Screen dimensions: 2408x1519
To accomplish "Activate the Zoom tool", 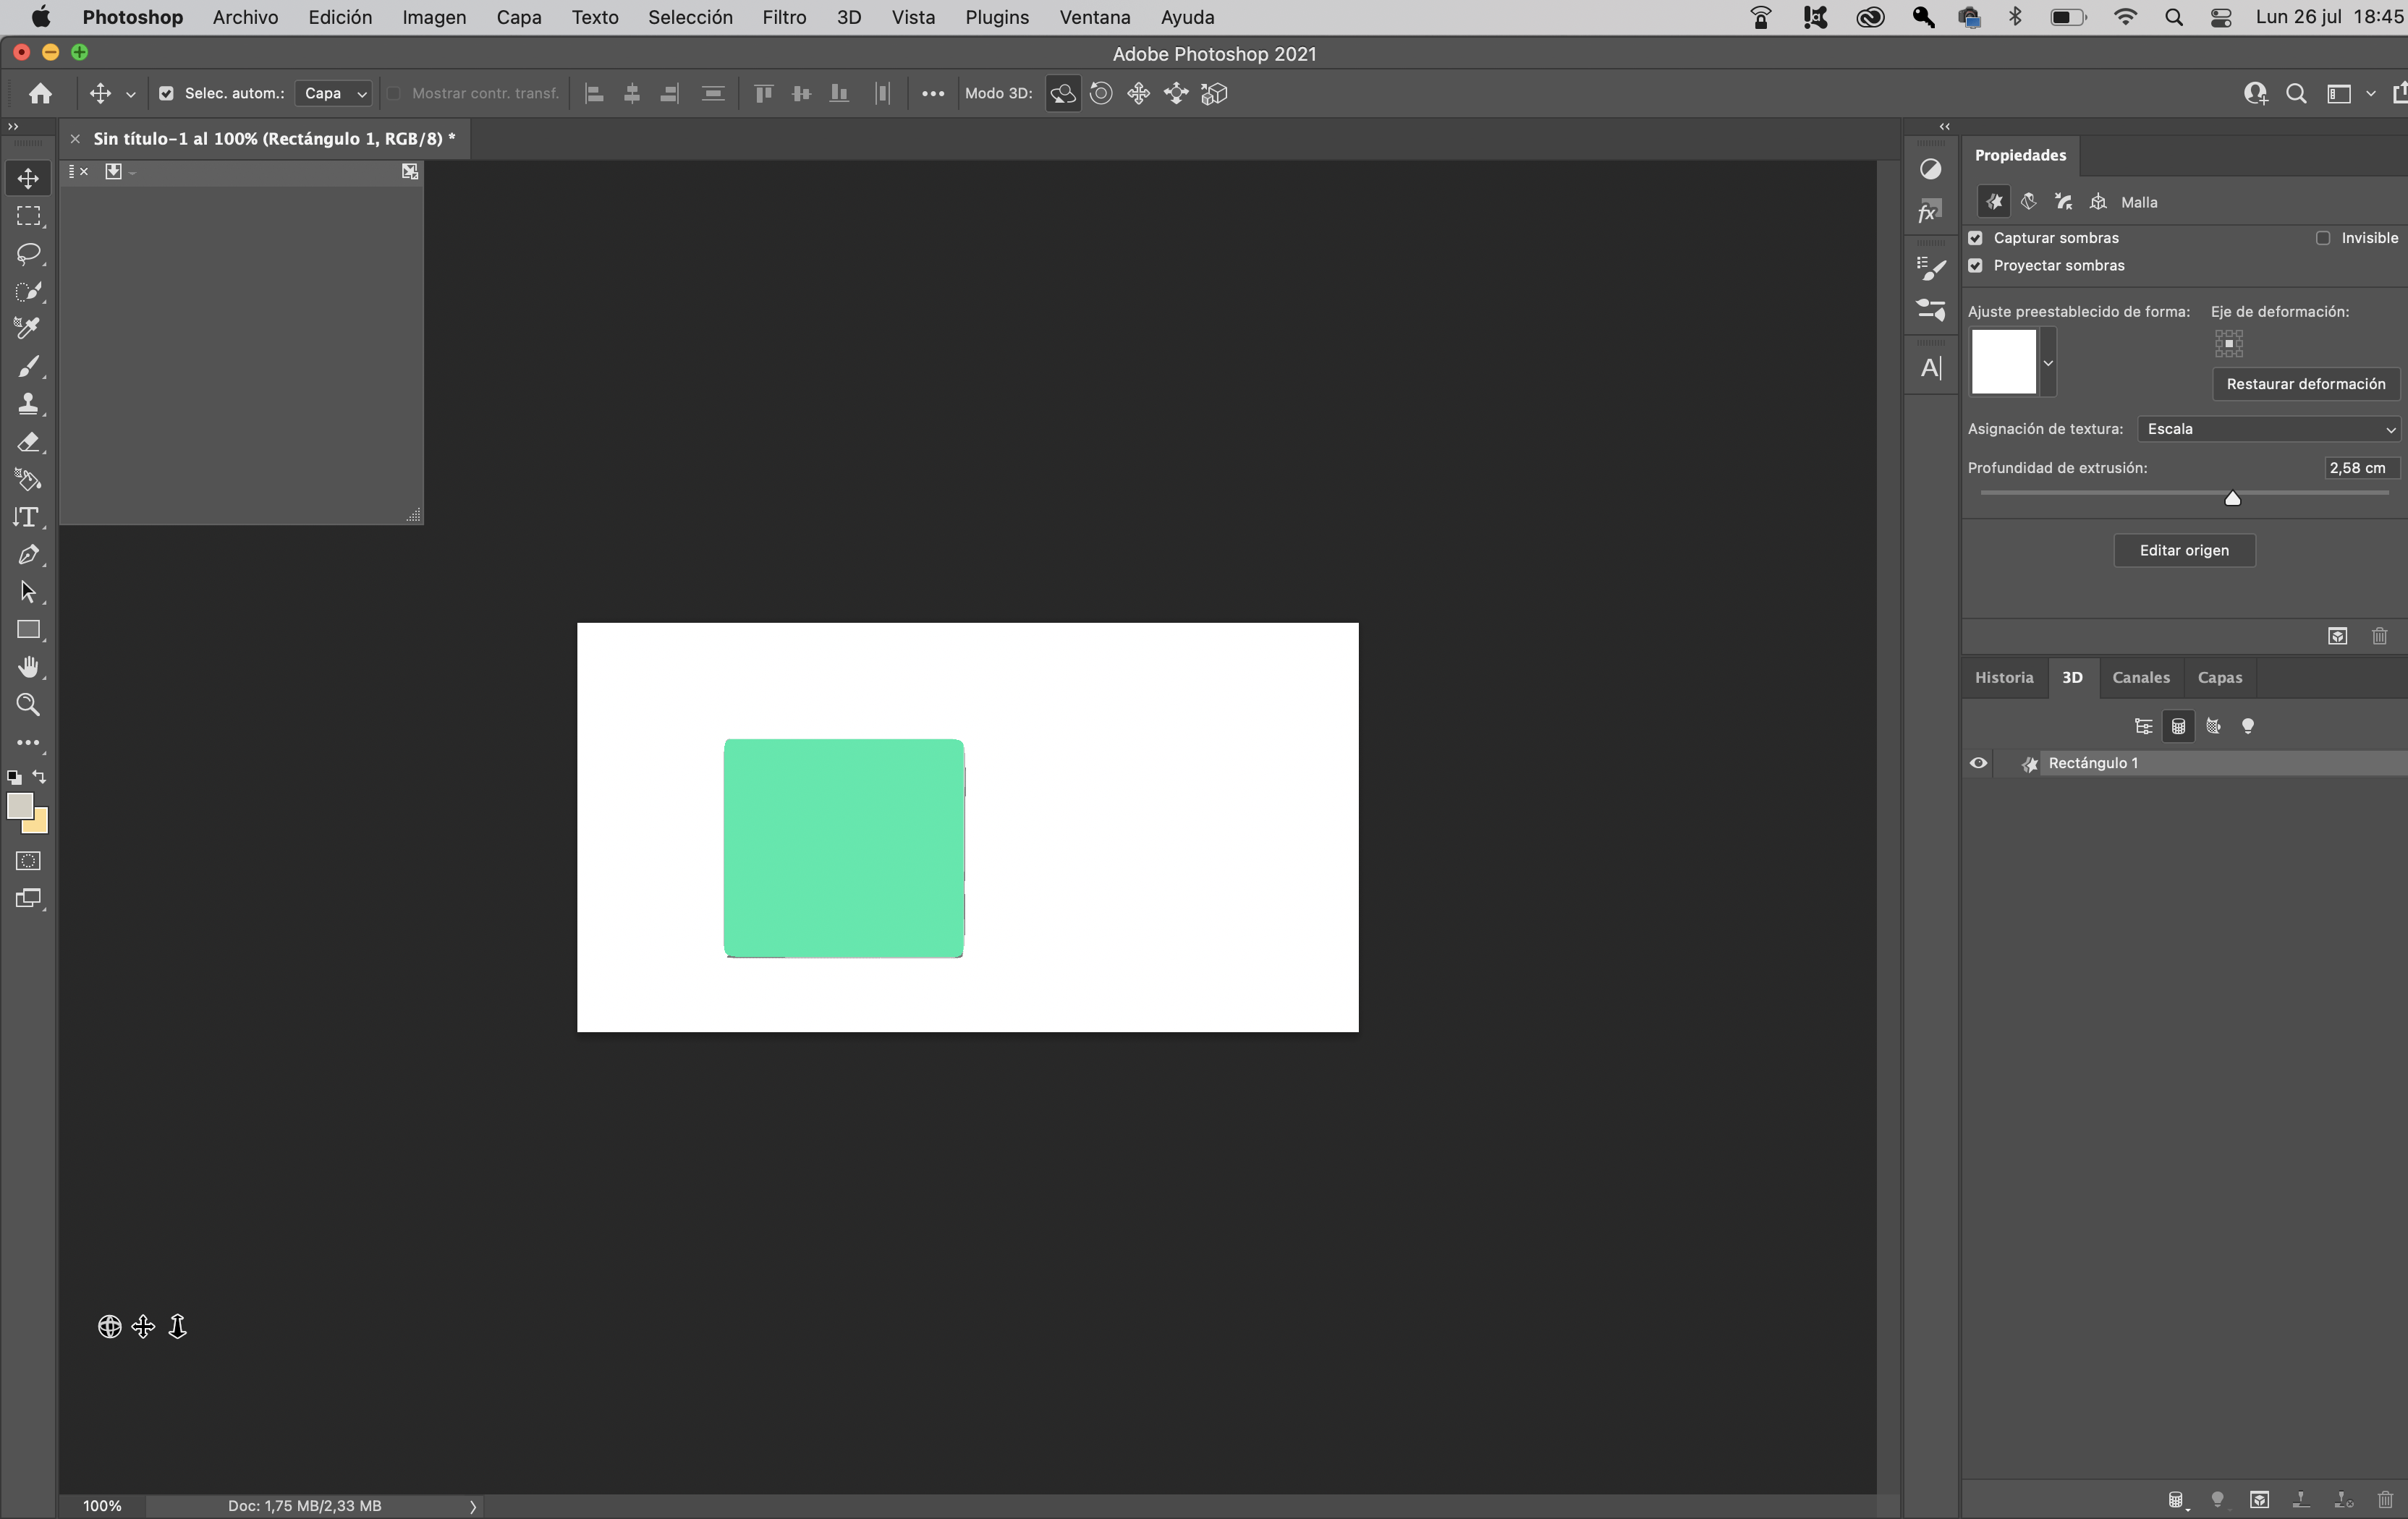I will point(28,705).
